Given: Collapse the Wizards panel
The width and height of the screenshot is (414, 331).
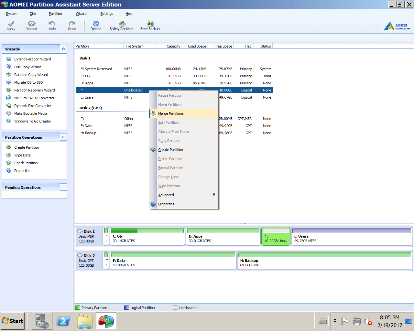Looking at the screenshot, I should click(63, 49).
